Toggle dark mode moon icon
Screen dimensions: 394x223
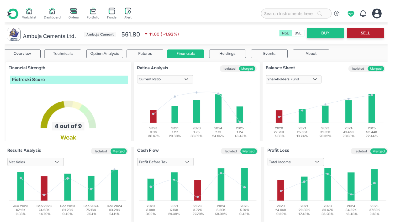coord(337,13)
